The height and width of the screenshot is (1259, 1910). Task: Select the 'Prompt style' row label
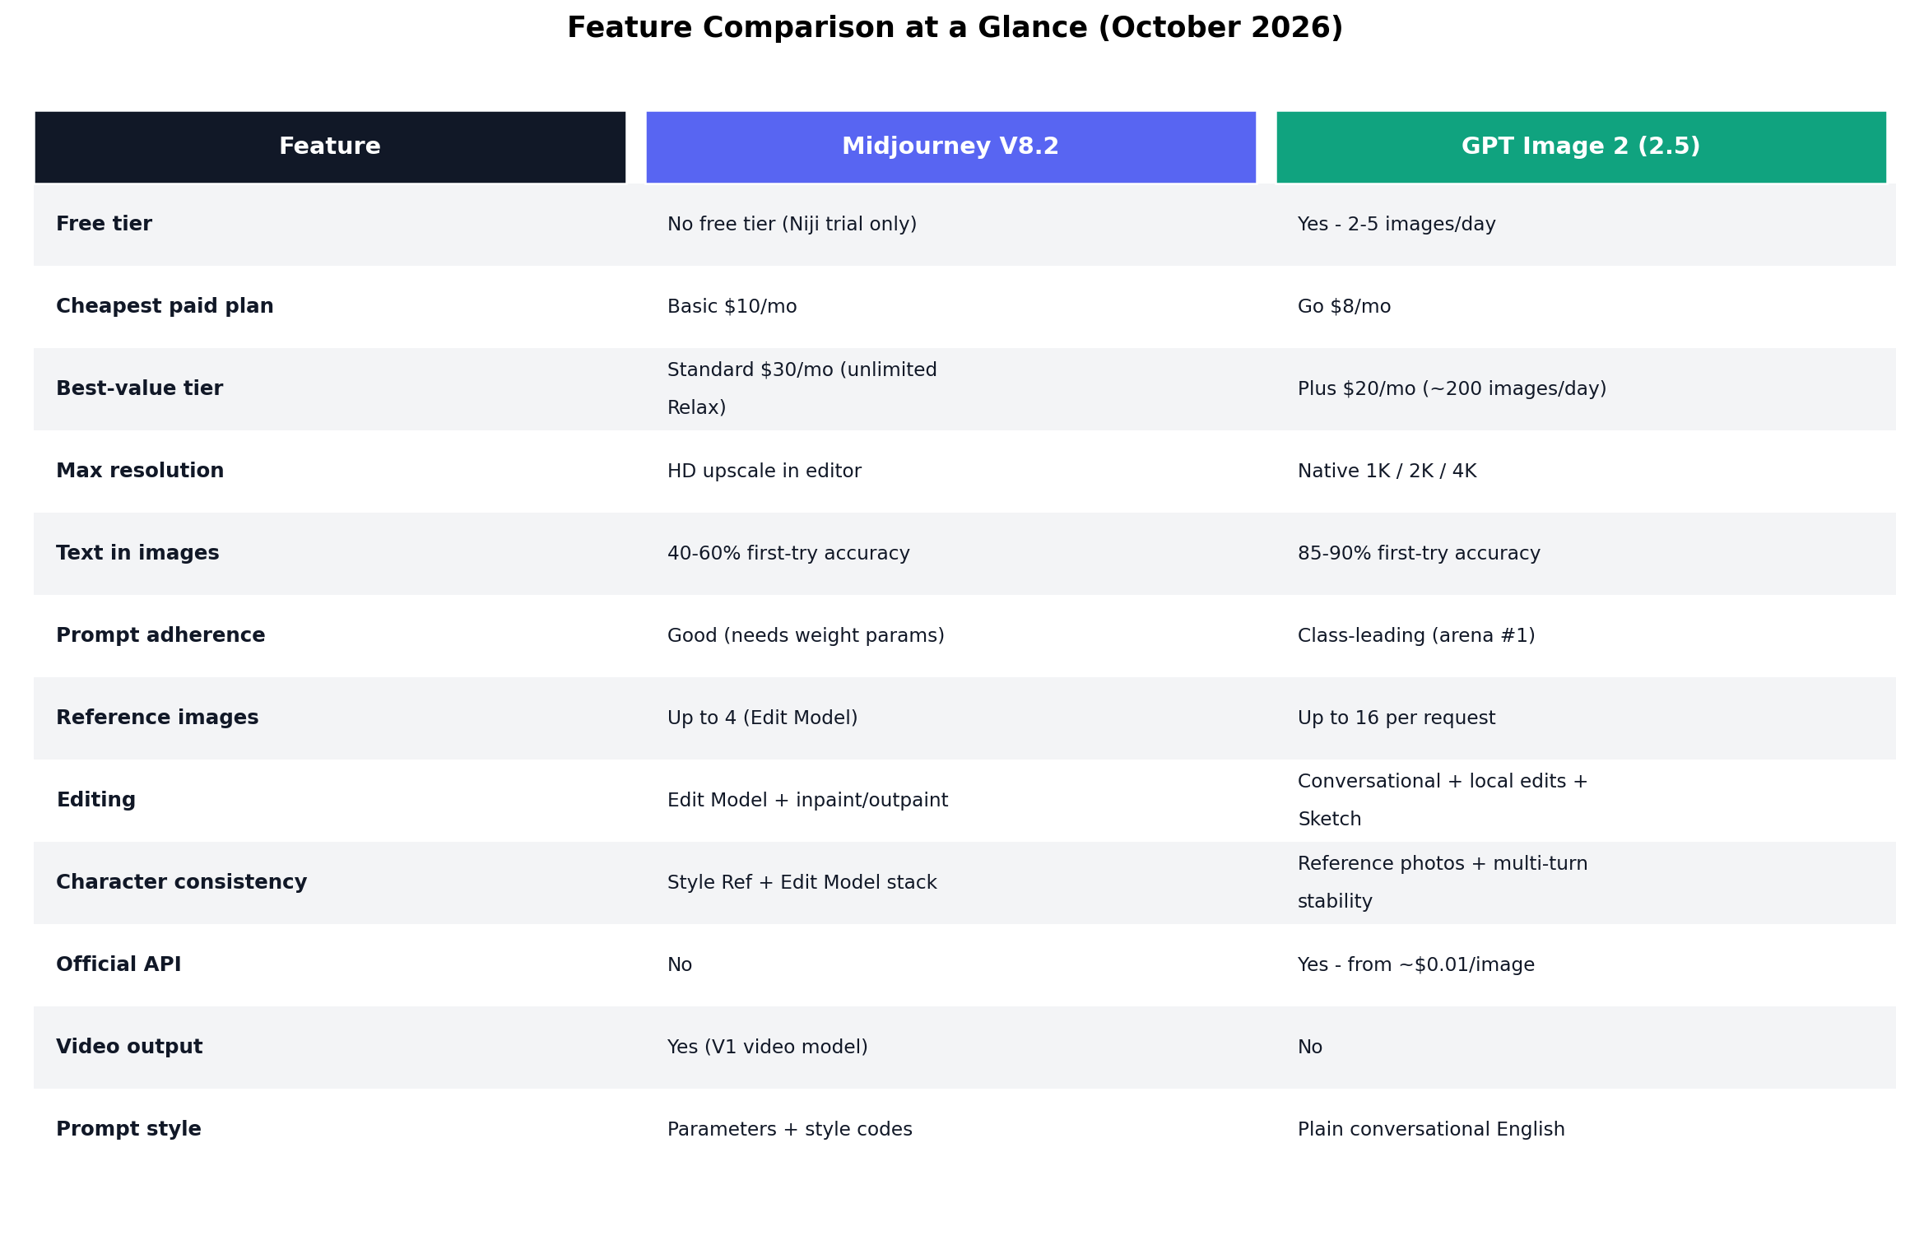[x=128, y=1129]
